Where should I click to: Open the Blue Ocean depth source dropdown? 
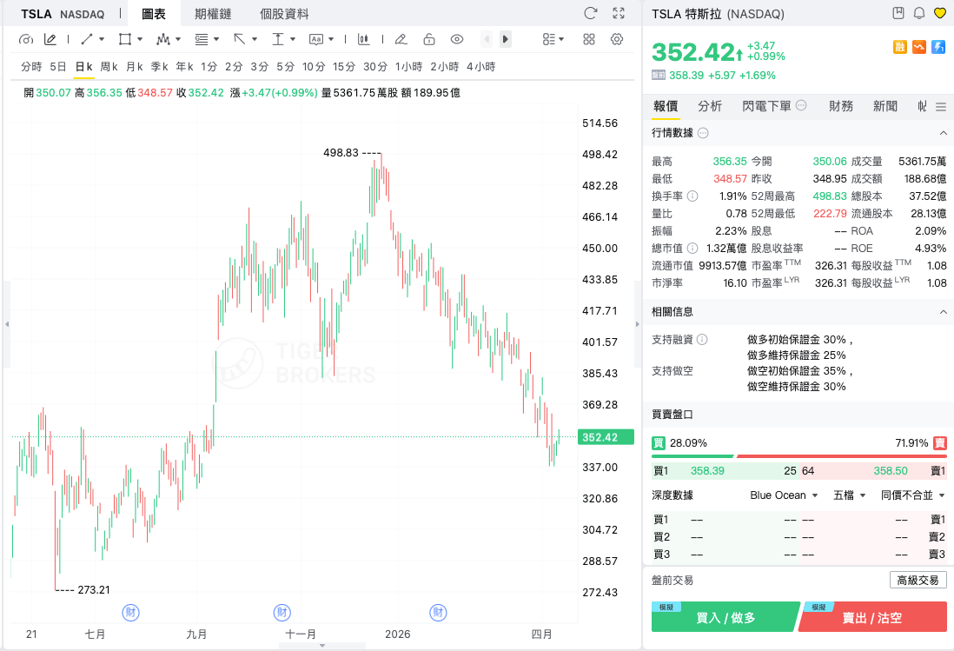click(784, 495)
